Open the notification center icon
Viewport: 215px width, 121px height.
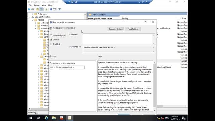(x=183, y=118)
